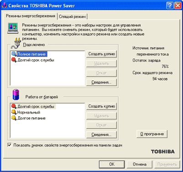Click Создать копию in Работа от батарей

coord(101,106)
